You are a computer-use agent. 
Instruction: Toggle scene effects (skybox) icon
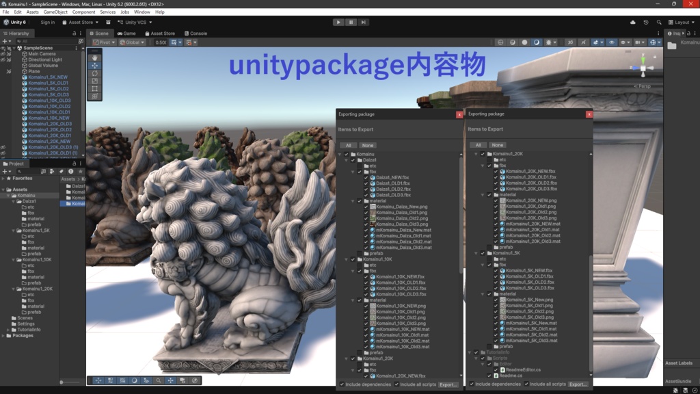(595, 42)
